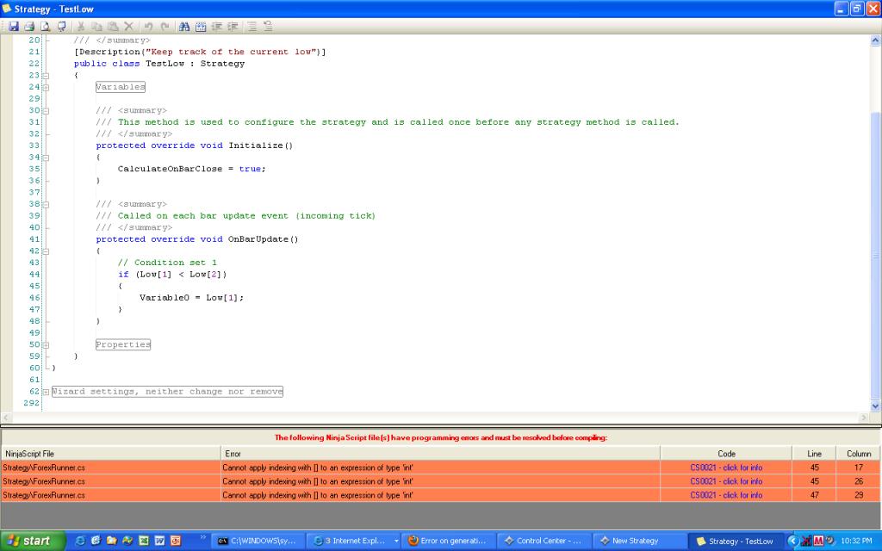Undo the last edit
This screenshot has height=551, width=882.
(x=148, y=27)
